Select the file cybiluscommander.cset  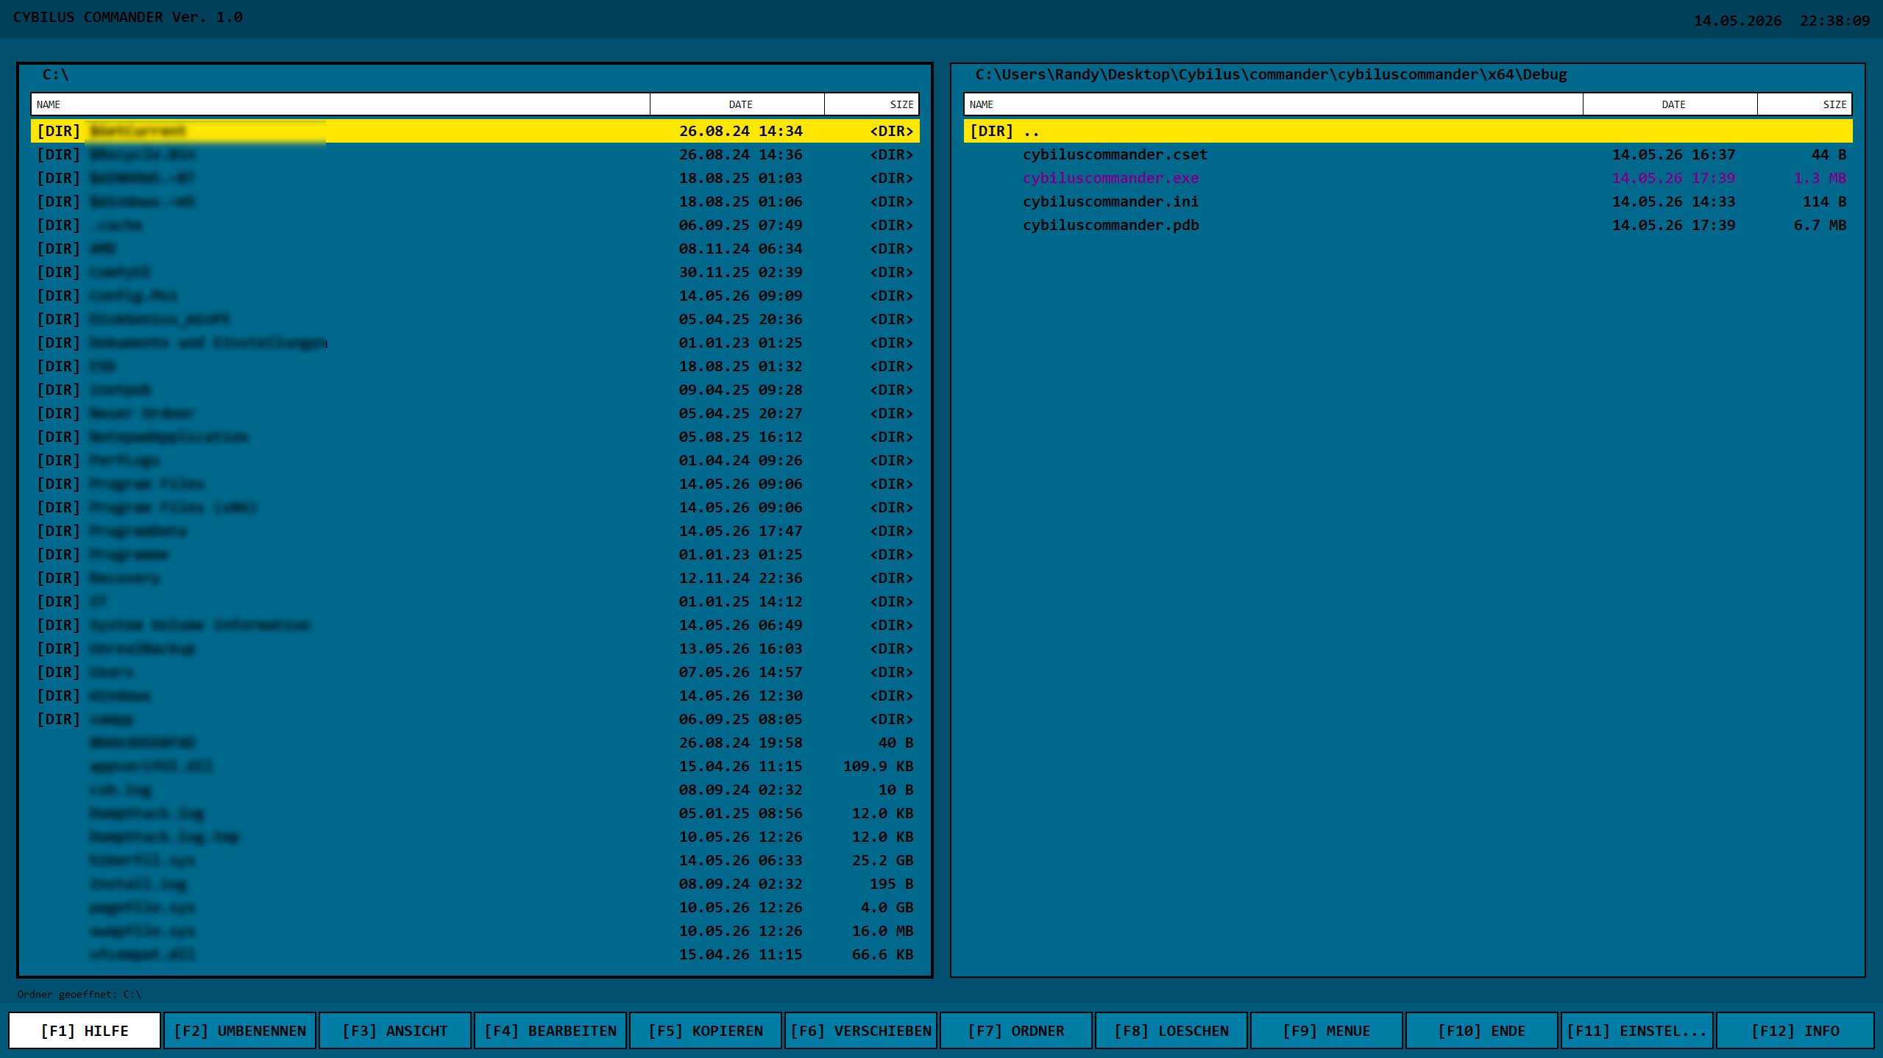1408,154
